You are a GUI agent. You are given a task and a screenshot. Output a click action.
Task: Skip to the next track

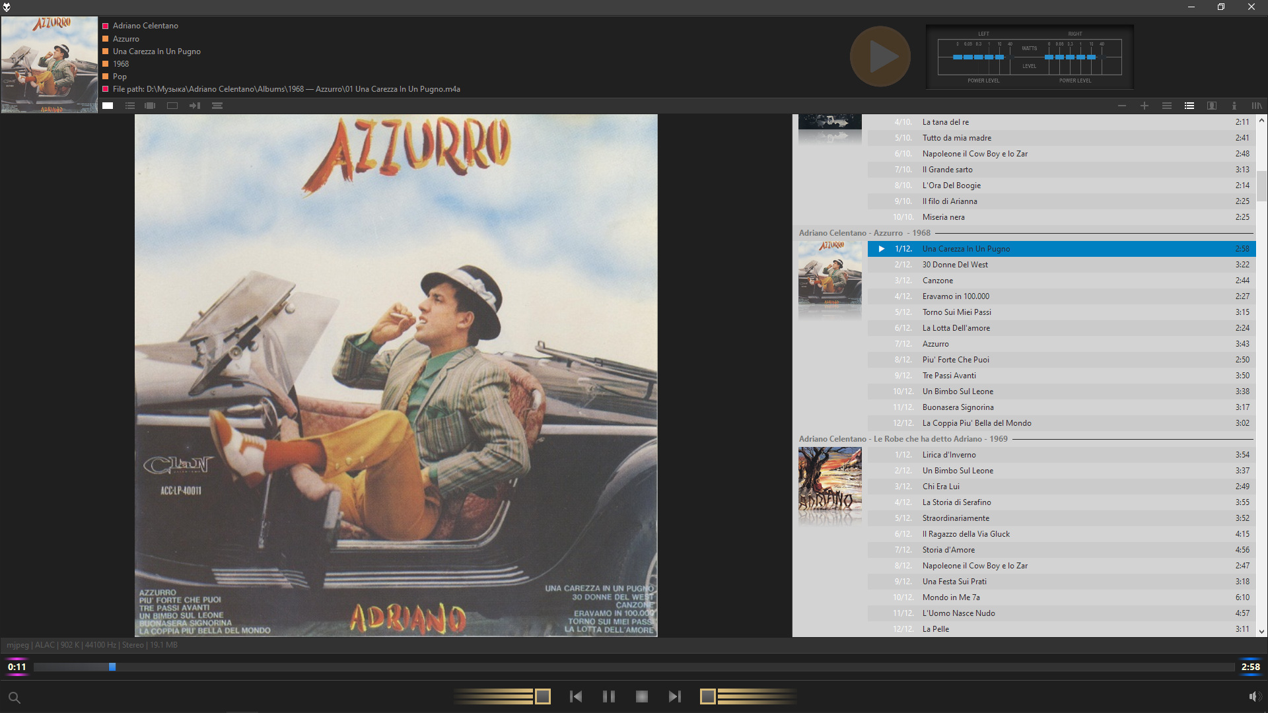click(x=674, y=696)
